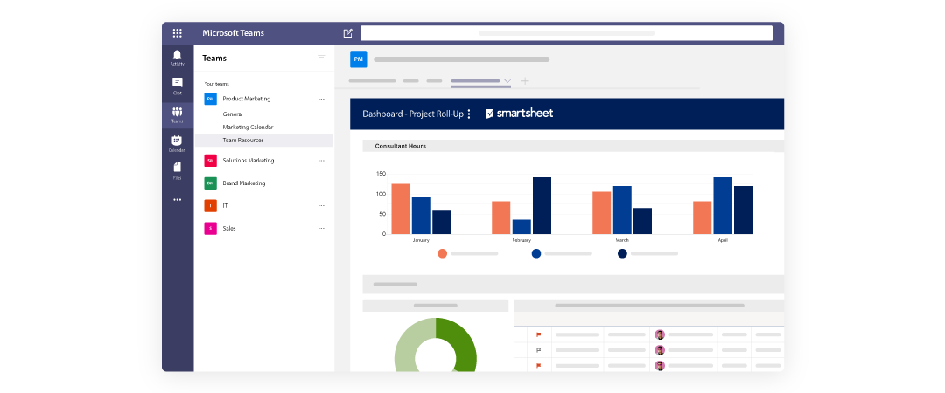Click the orange January bar

pos(401,209)
